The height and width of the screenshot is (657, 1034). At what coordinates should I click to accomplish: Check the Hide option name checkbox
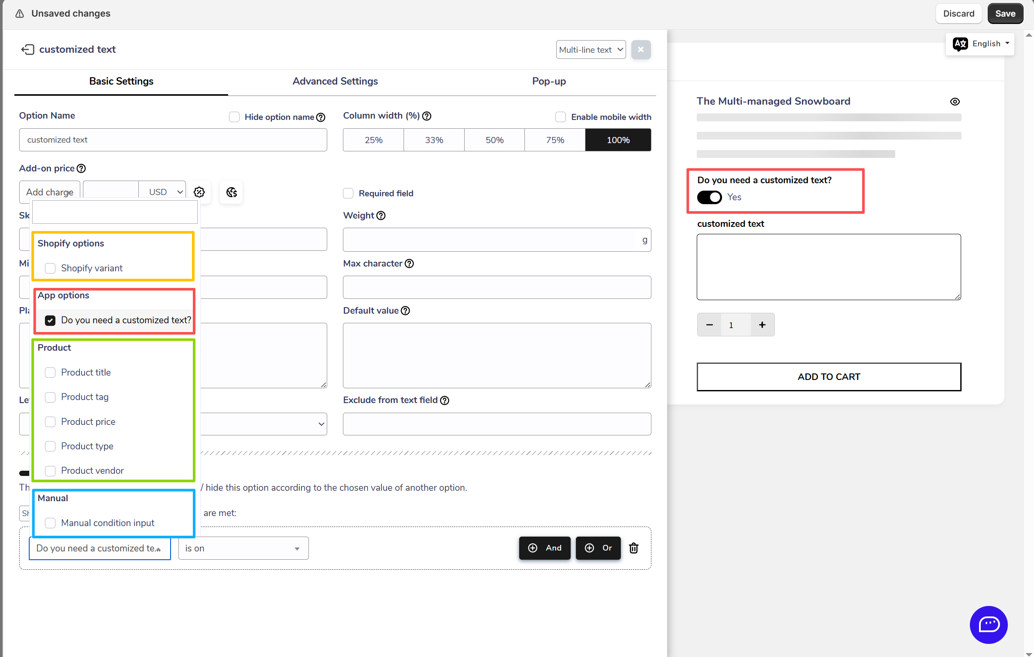tap(234, 117)
